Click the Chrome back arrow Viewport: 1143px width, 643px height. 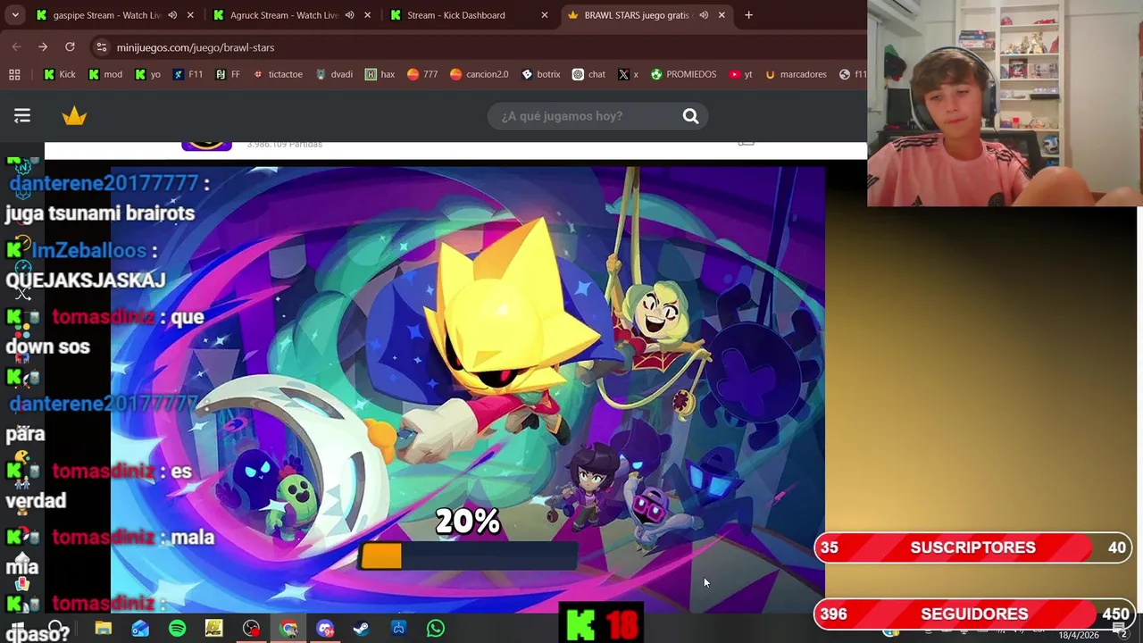[x=17, y=46]
